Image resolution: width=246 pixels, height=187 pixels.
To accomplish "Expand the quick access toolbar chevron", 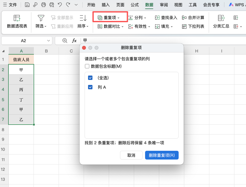I will (76, 5).
